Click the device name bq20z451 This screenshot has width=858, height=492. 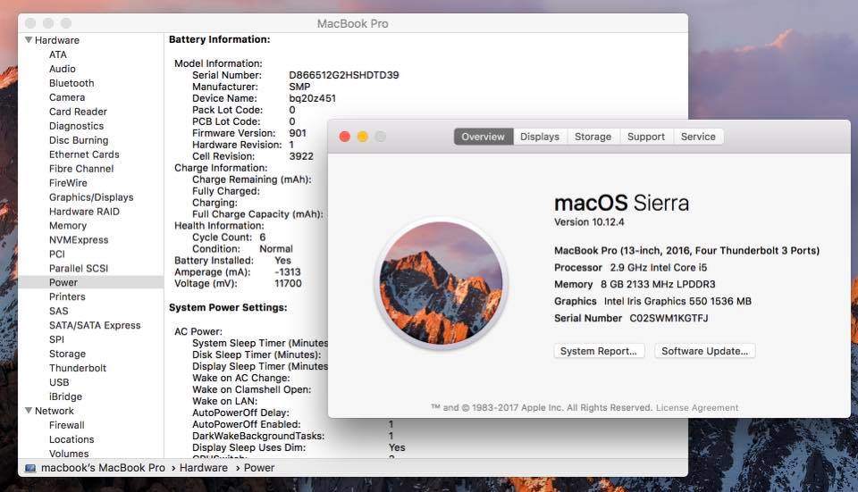[313, 98]
